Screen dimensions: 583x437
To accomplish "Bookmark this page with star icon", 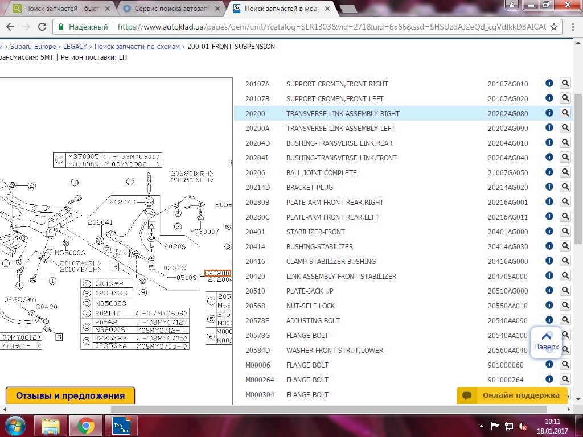I will [554, 27].
